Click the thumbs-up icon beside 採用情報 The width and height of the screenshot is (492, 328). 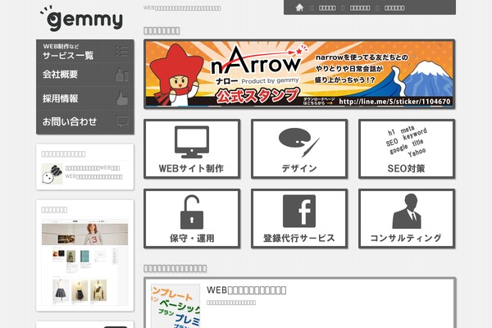tap(121, 98)
